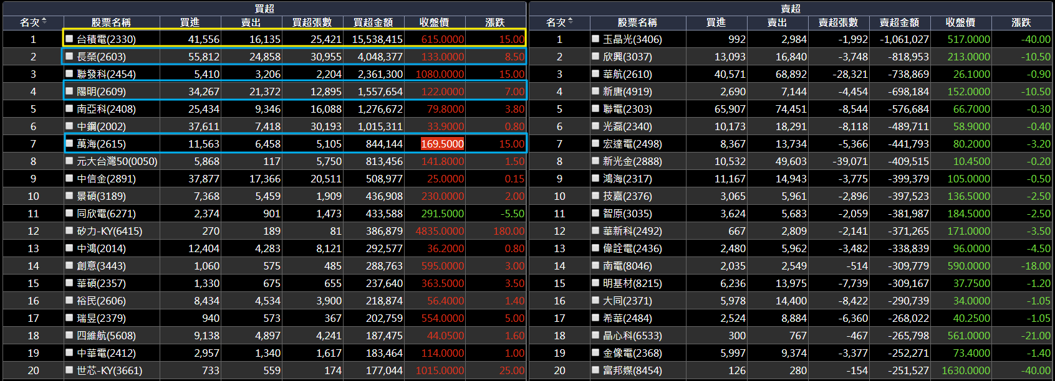Check the box beside 聯電(2303)
This screenshot has width=1055, height=381.
[x=595, y=108]
